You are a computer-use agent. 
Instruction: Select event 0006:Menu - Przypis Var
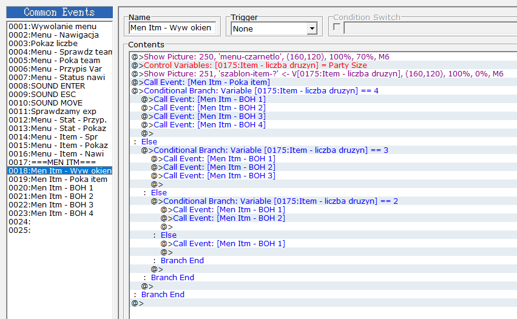click(x=59, y=69)
